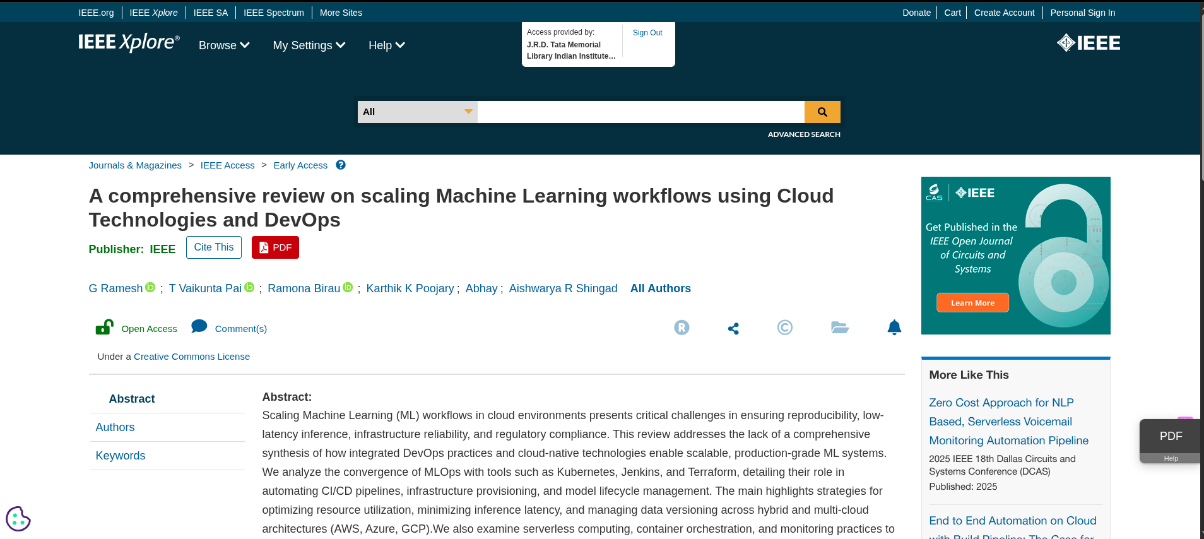
Task: Click Learn More in the IEEE ad
Action: [x=972, y=303]
